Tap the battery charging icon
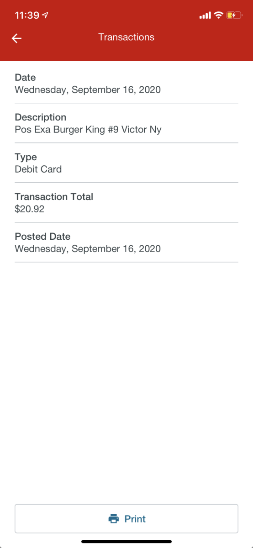 coord(234,15)
